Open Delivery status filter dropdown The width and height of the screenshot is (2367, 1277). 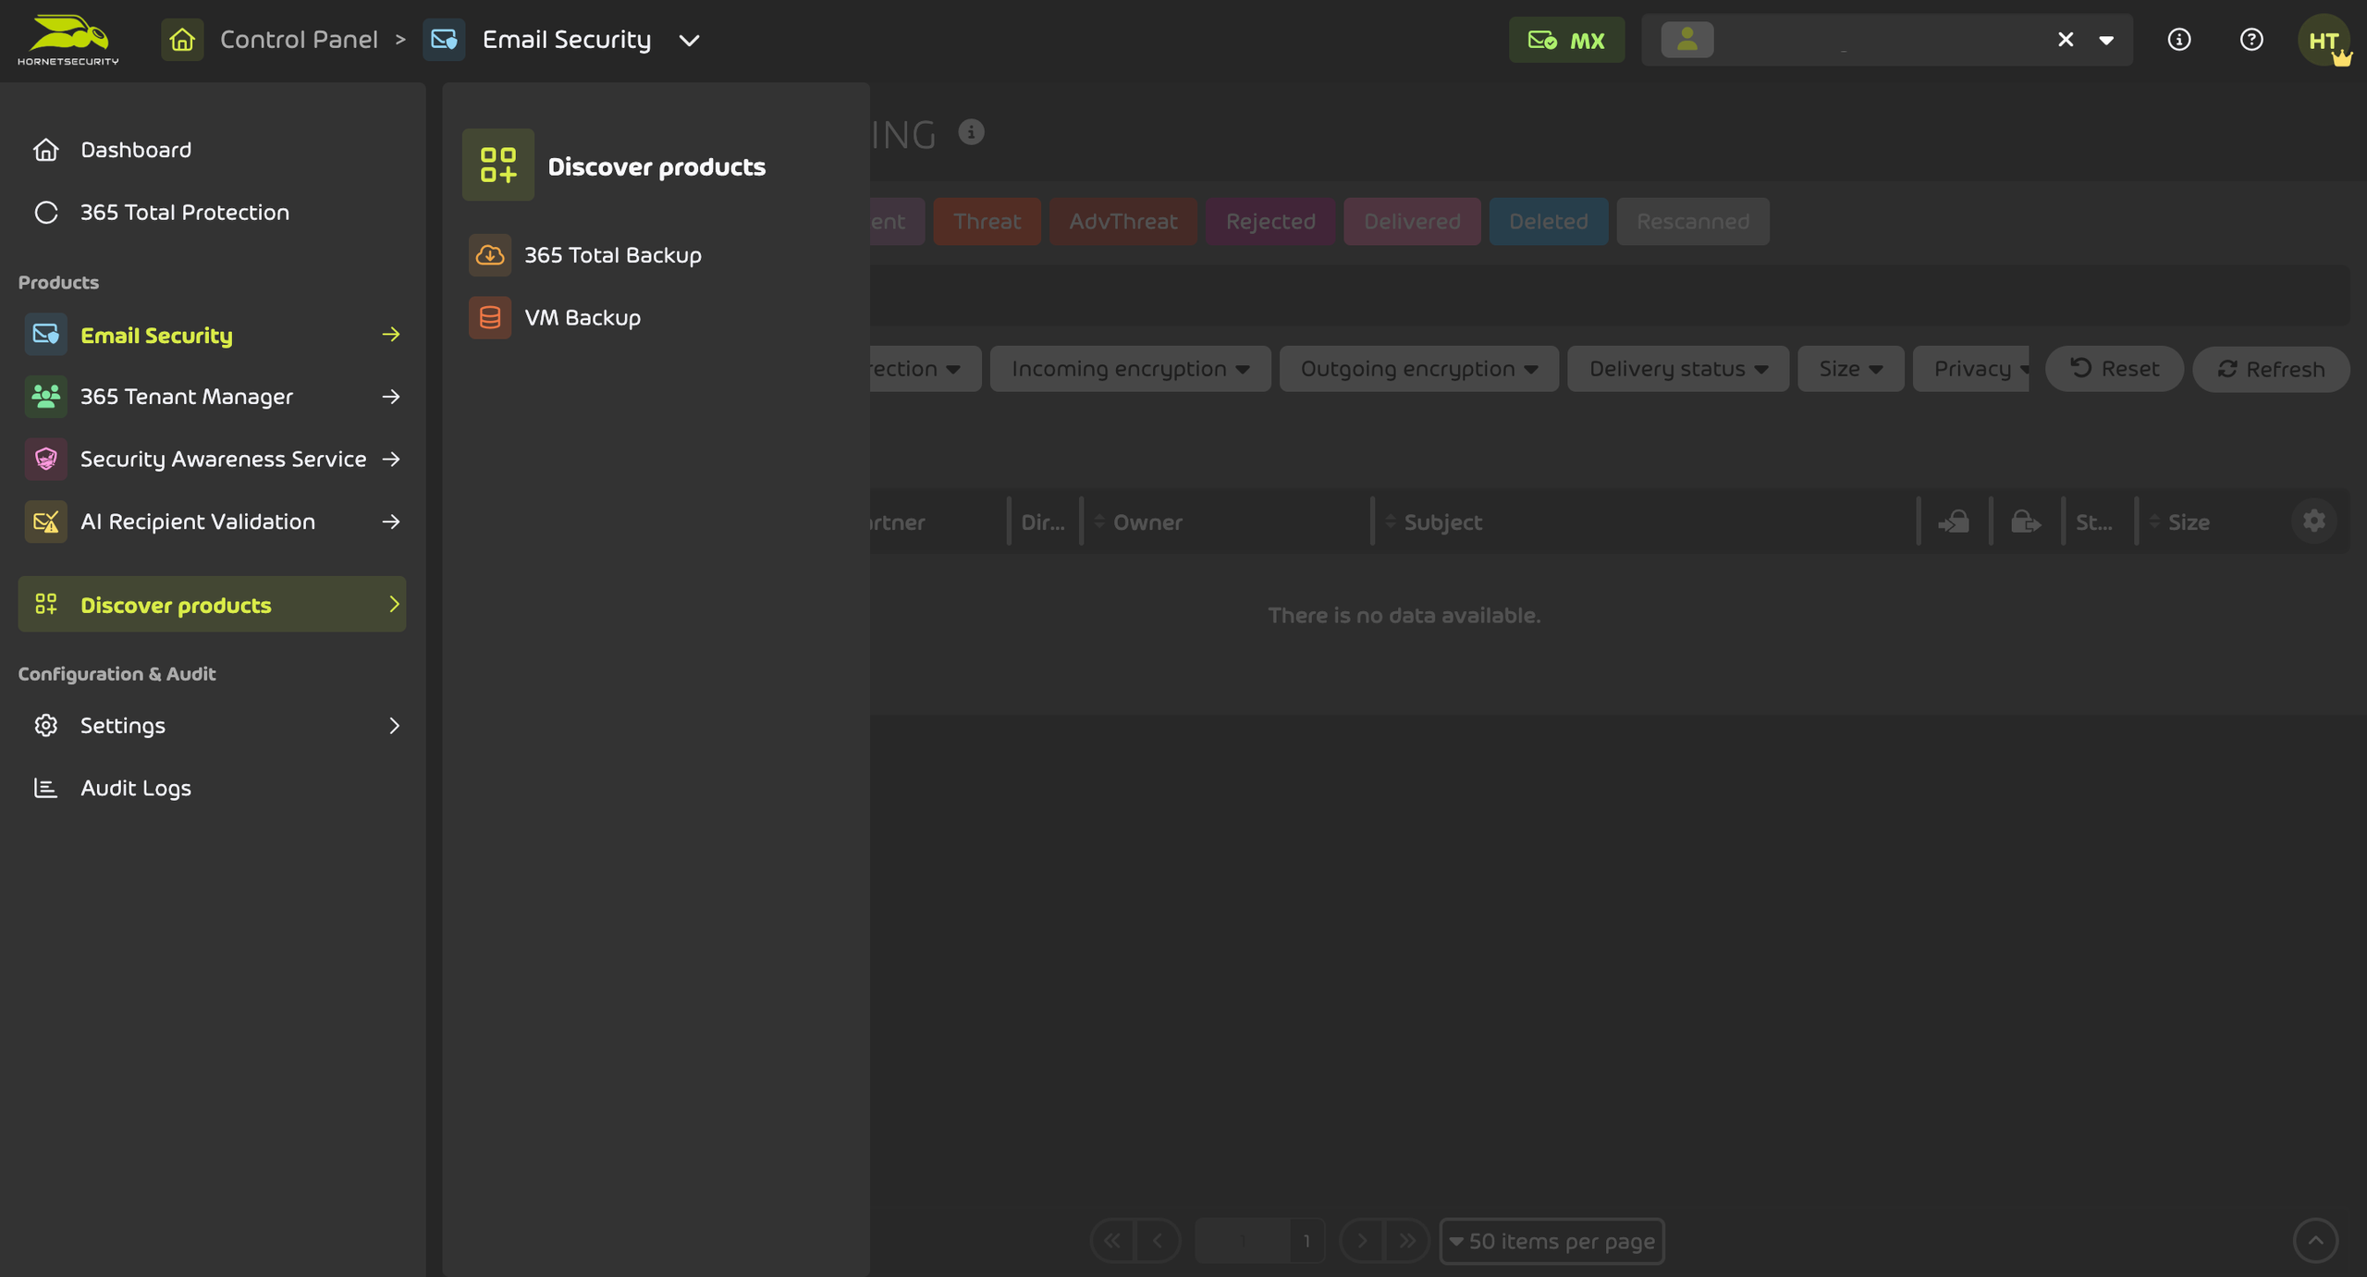point(1678,369)
